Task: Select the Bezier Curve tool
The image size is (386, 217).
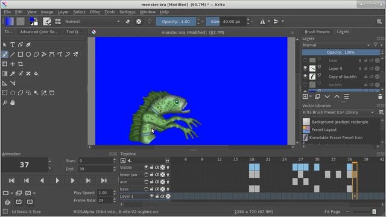Action: click(x=52, y=54)
